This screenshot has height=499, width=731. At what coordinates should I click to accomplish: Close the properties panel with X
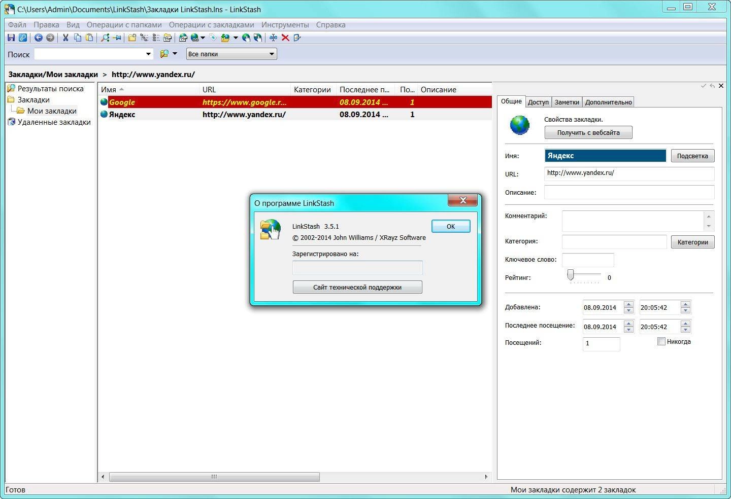point(721,86)
